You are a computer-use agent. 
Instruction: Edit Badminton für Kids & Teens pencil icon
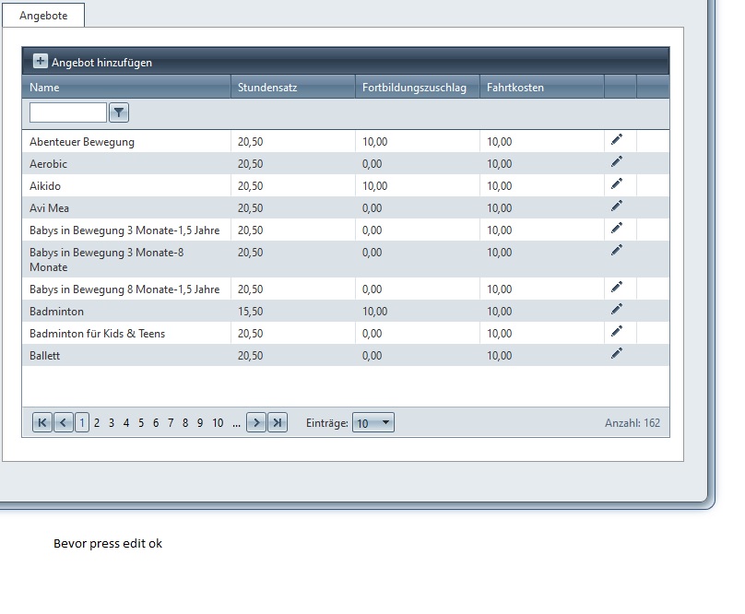617,331
